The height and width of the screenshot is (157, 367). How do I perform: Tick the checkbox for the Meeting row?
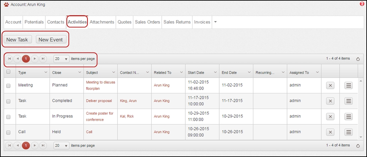coord(8,86)
